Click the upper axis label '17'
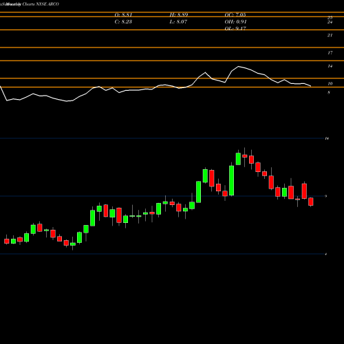The image size is (344, 344). (330, 53)
